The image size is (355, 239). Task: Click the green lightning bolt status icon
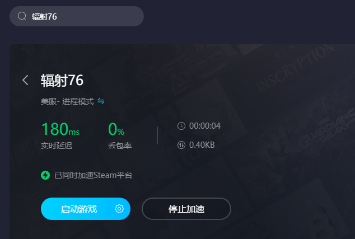coord(45,175)
